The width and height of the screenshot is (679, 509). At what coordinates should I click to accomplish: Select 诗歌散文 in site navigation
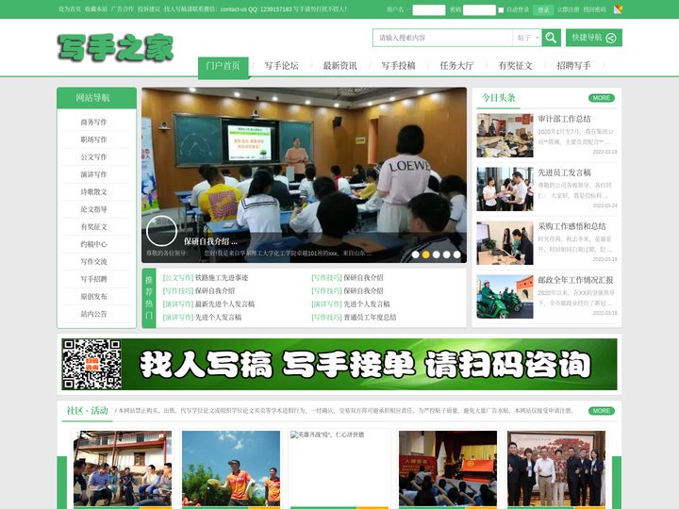pyautogui.click(x=94, y=191)
